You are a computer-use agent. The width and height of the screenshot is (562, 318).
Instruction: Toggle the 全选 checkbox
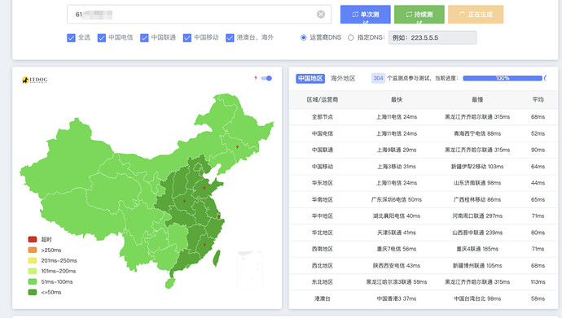click(x=71, y=37)
